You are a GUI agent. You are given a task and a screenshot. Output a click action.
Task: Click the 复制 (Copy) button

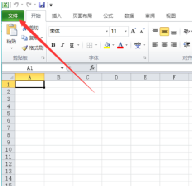(30, 38)
